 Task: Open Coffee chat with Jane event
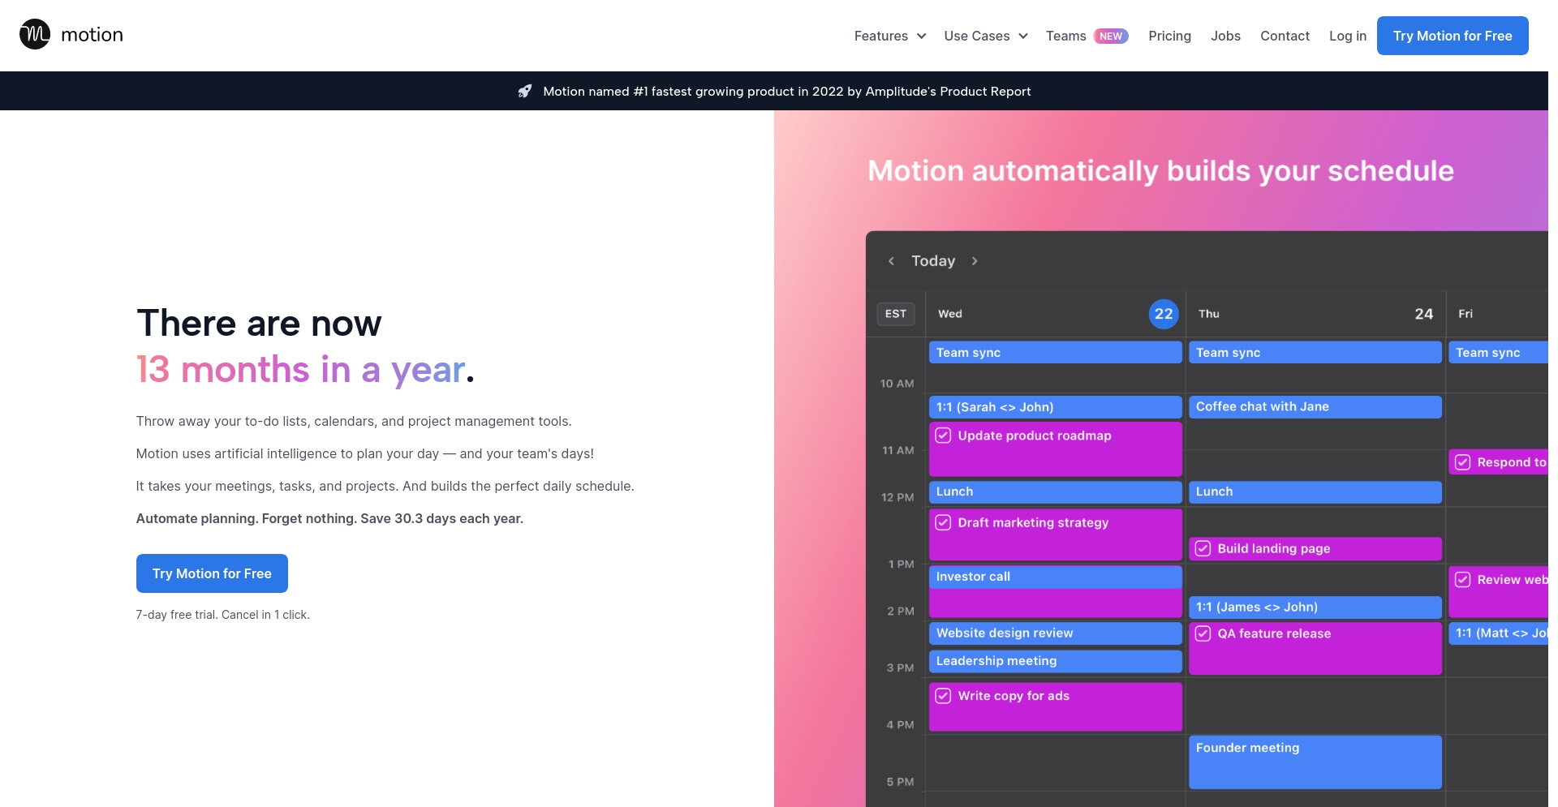coord(1315,406)
